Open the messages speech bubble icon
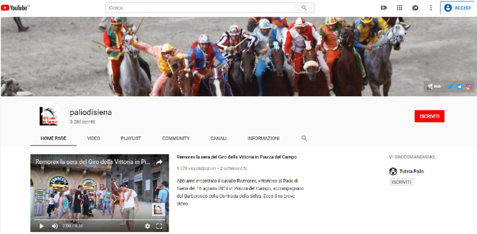477x234 pixels. (x=415, y=8)
